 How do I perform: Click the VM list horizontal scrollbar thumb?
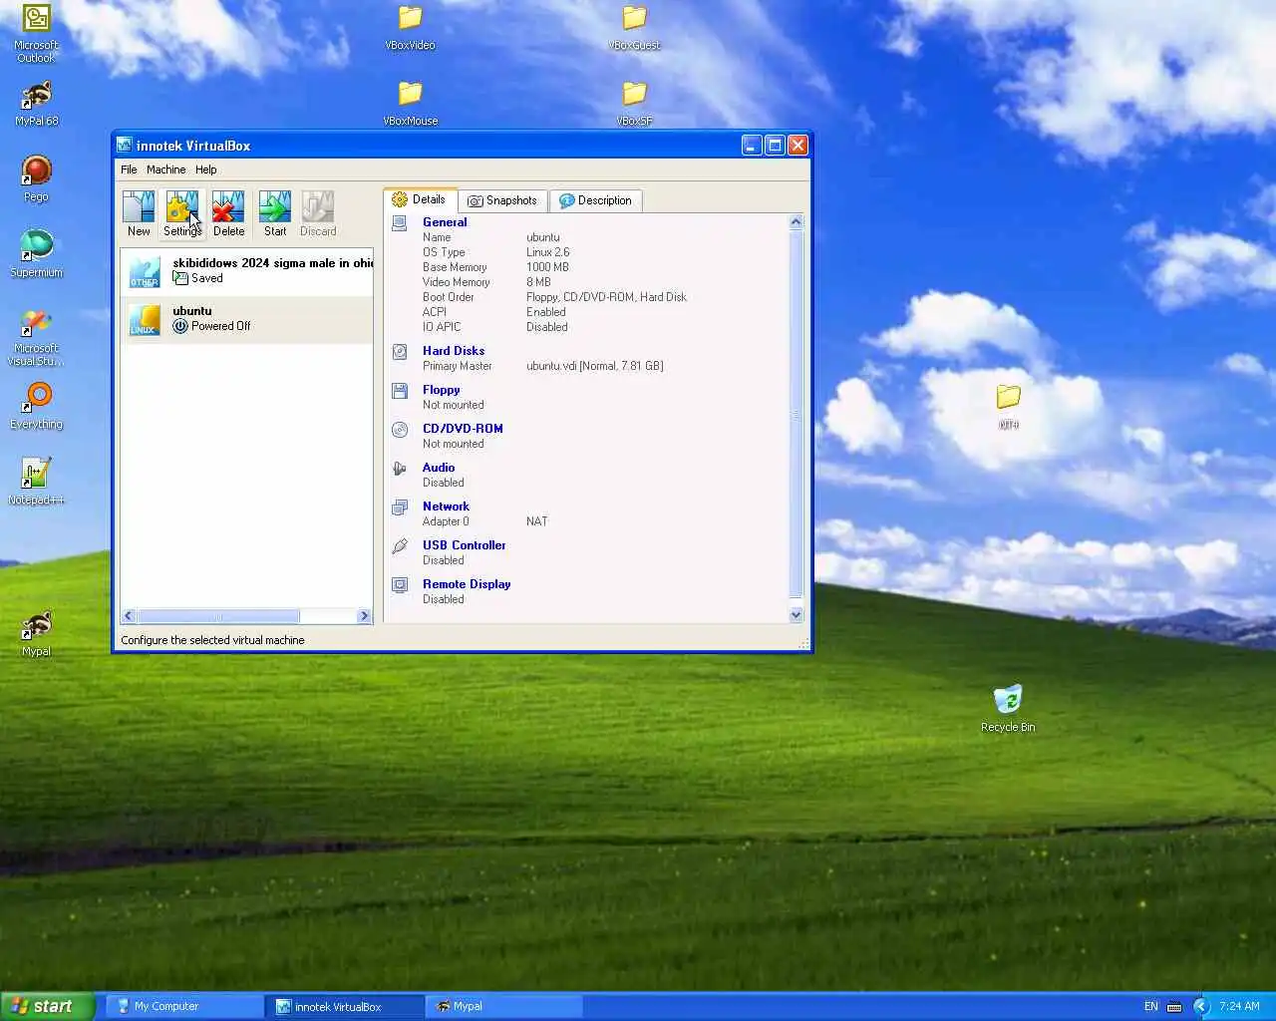(x=217, y=616)
